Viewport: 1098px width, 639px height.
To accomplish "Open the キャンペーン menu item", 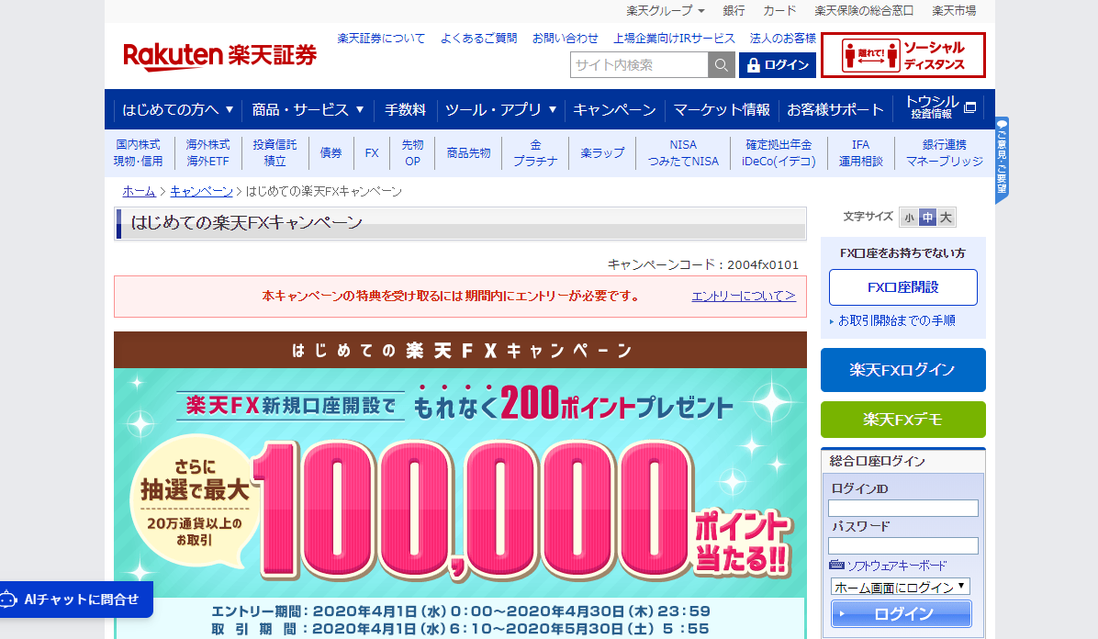I will (x=614, y=109).
